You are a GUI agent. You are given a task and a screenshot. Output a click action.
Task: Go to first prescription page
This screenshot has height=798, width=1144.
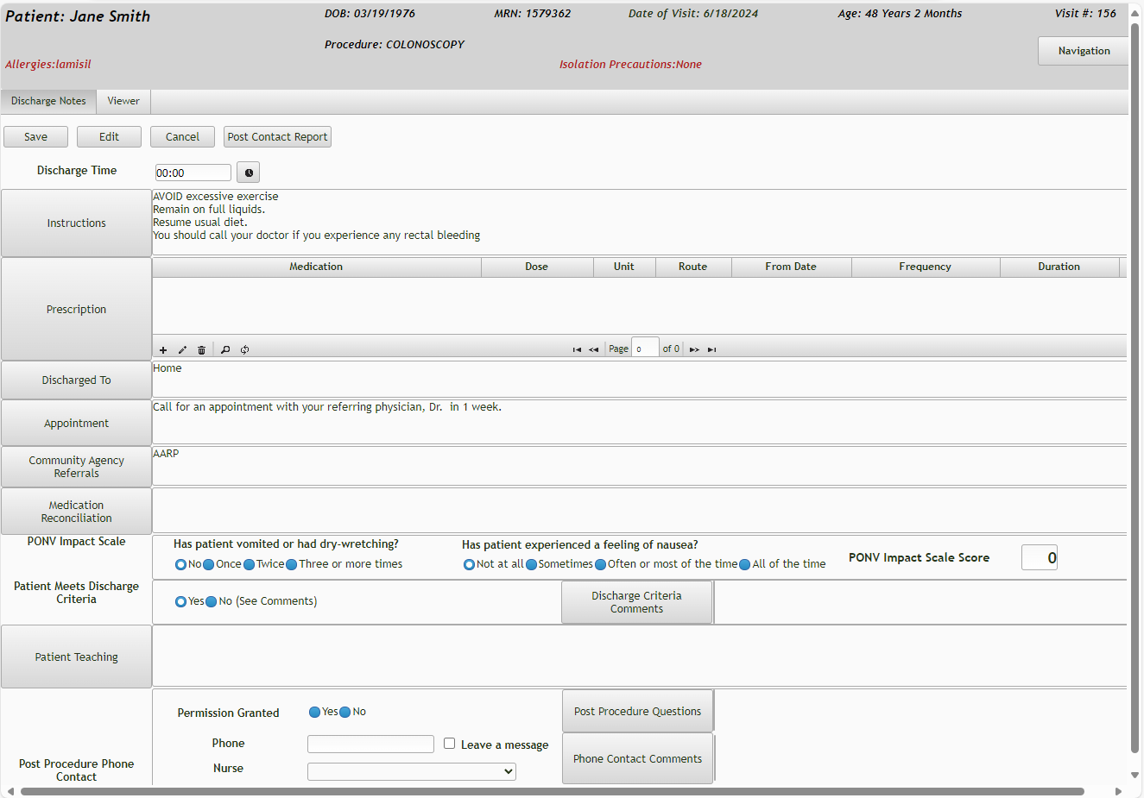(577, 350)
